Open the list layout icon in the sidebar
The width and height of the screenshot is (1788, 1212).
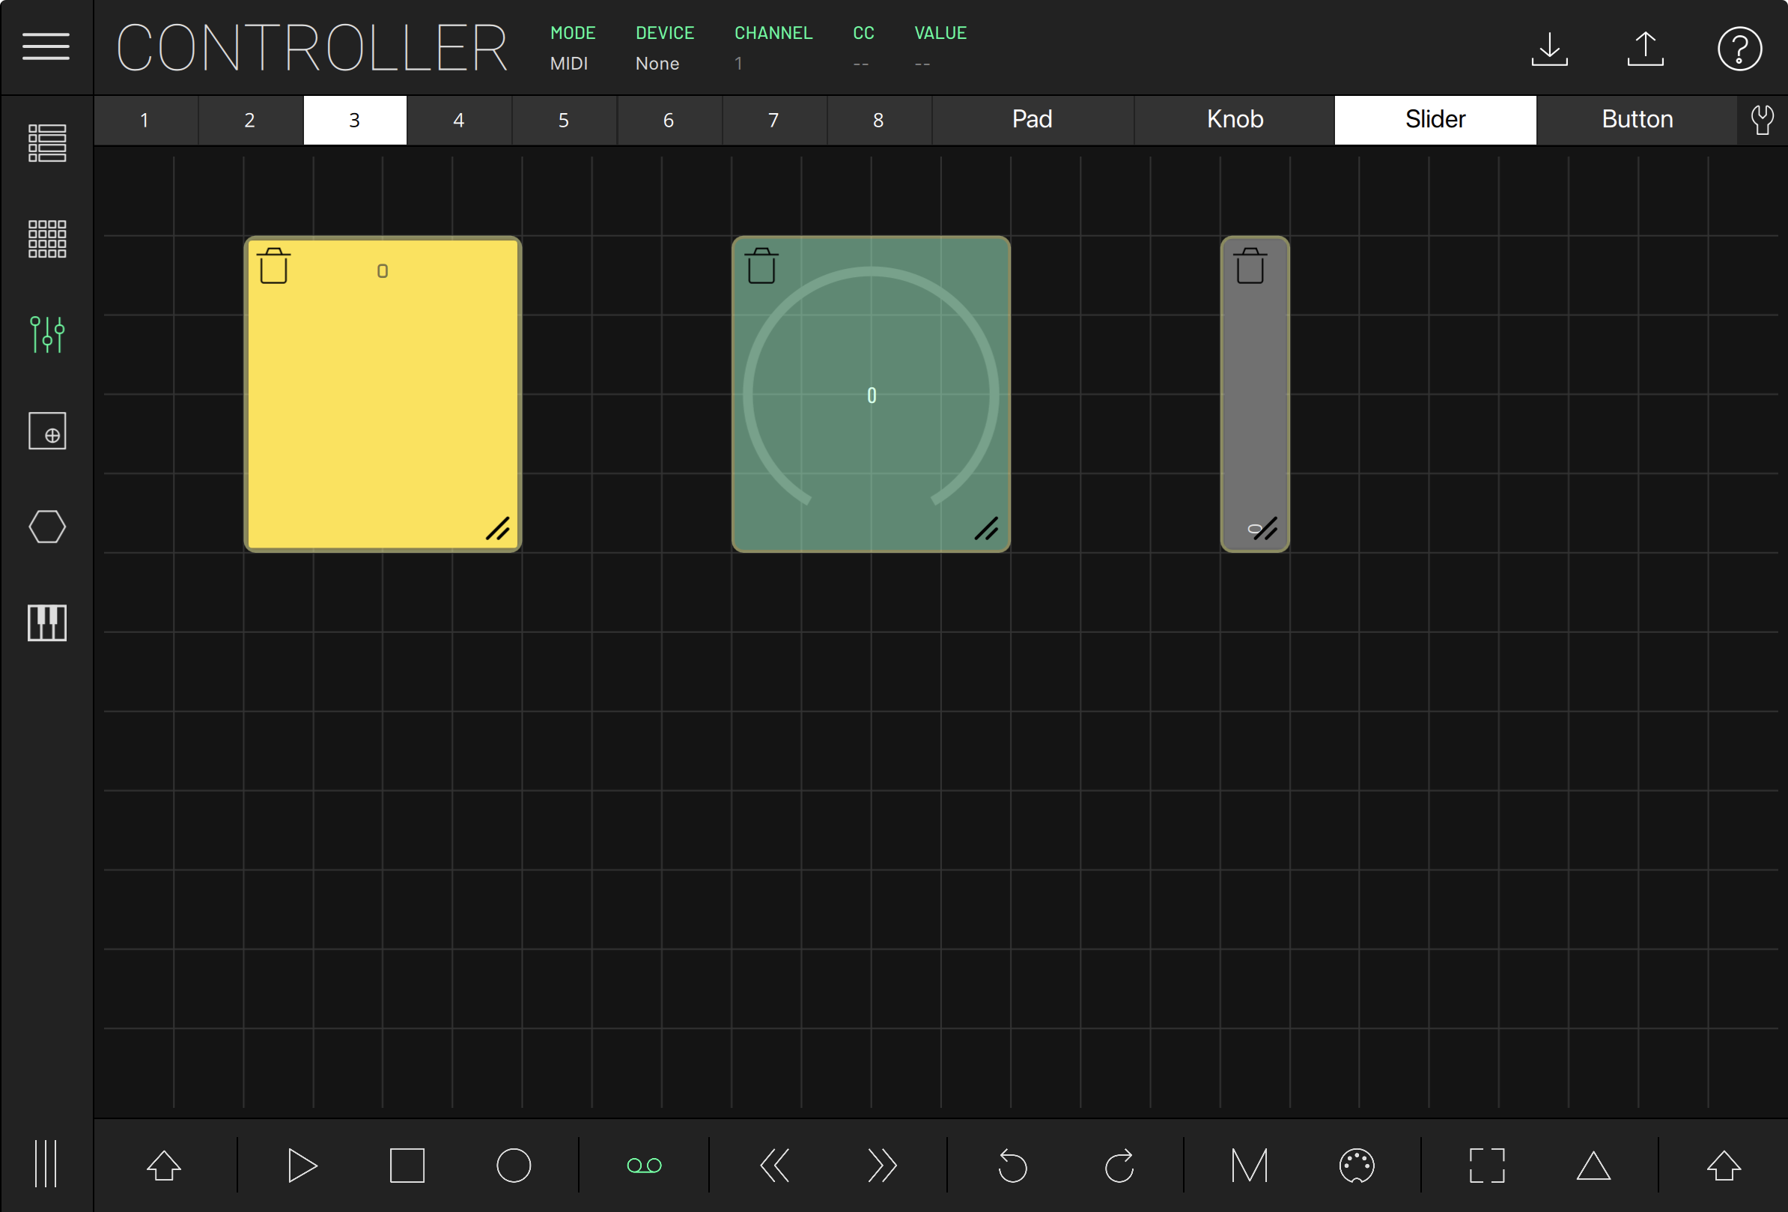pyautogui.click(x=47, y=143)
